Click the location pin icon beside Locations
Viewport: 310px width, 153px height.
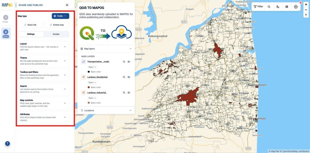pyautogui.click(x=82, y=110)
